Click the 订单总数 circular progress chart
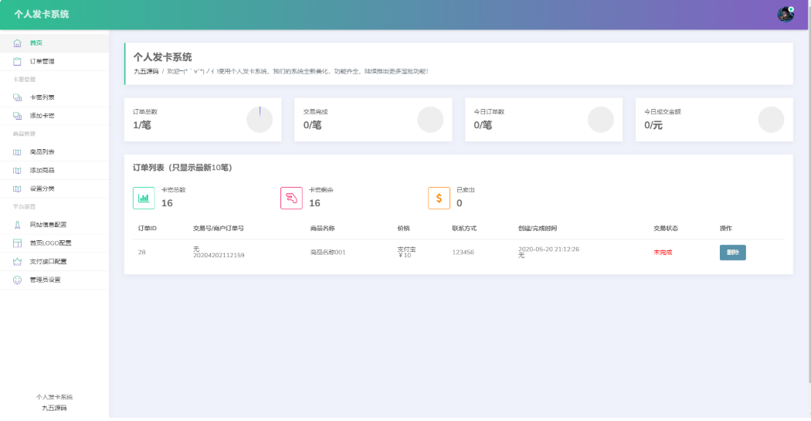Screen dimensions: 811x421 (x=260, y=119)
